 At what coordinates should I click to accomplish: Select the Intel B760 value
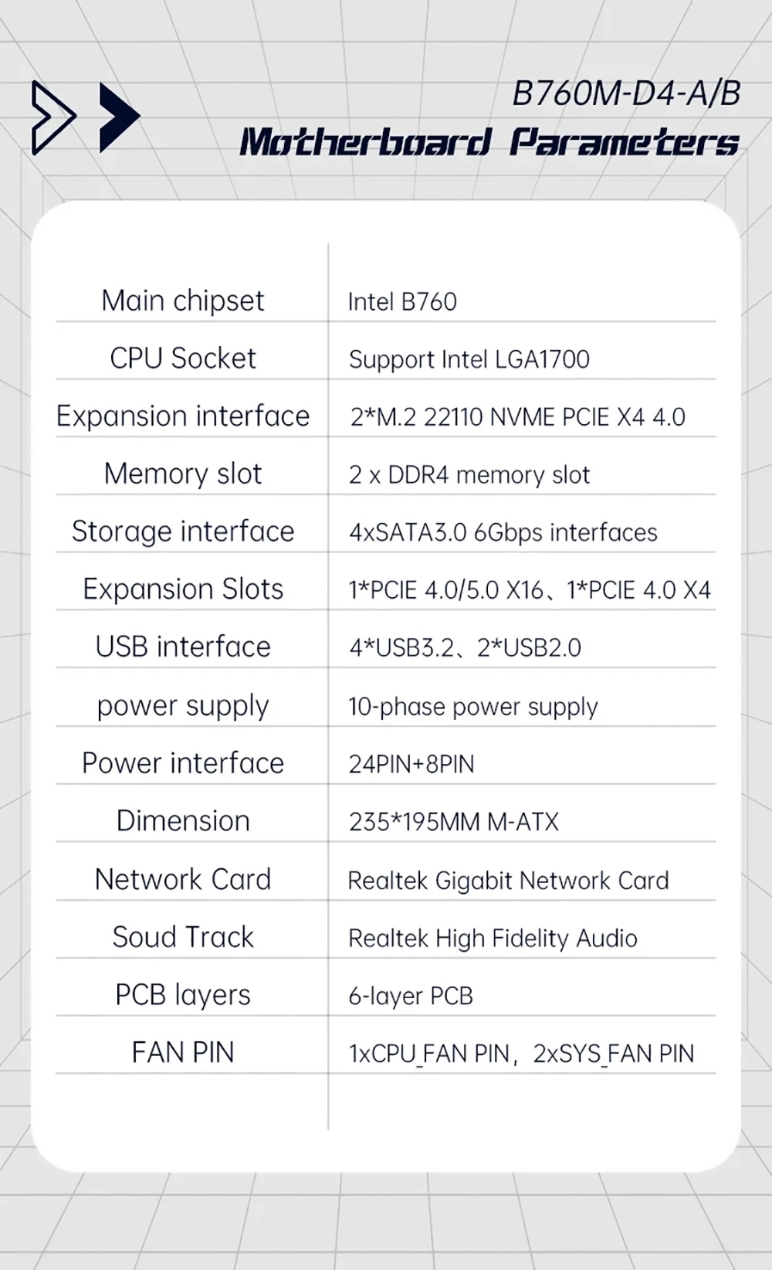[x=402, y=301]
